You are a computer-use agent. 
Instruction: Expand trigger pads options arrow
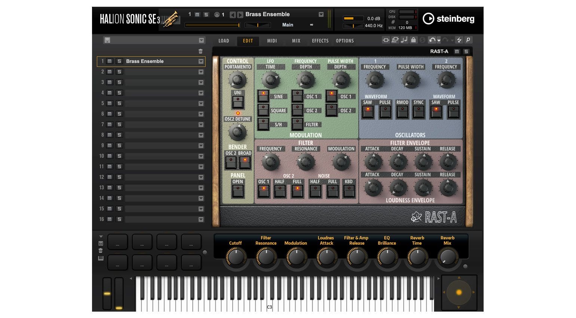click(x=101, y=236)
